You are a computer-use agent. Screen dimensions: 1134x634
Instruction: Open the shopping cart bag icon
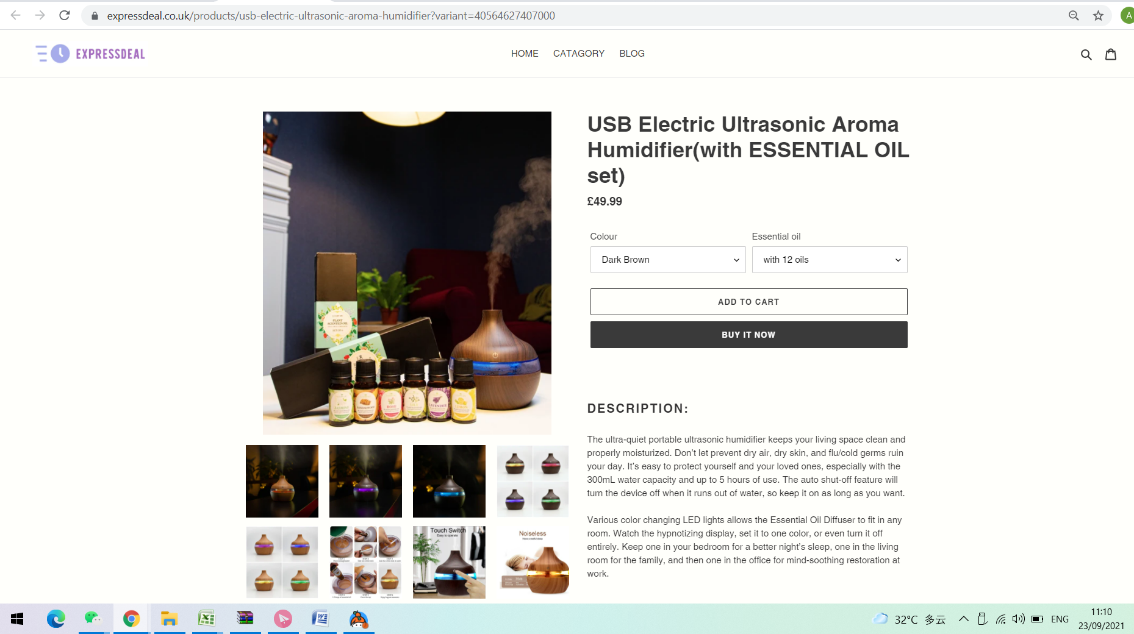click(x=1111, y=54)
